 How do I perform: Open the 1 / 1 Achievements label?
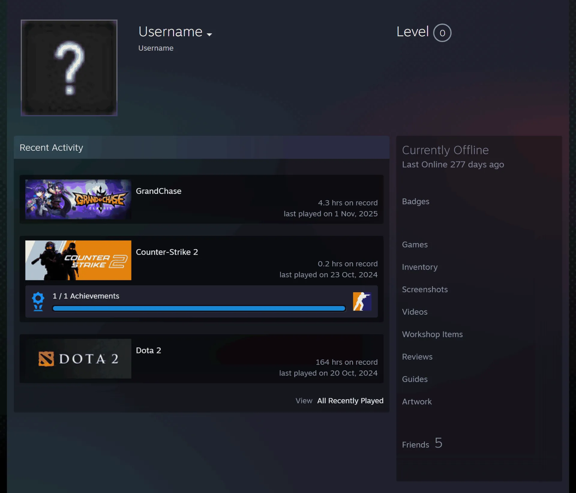tap(86, 296)
